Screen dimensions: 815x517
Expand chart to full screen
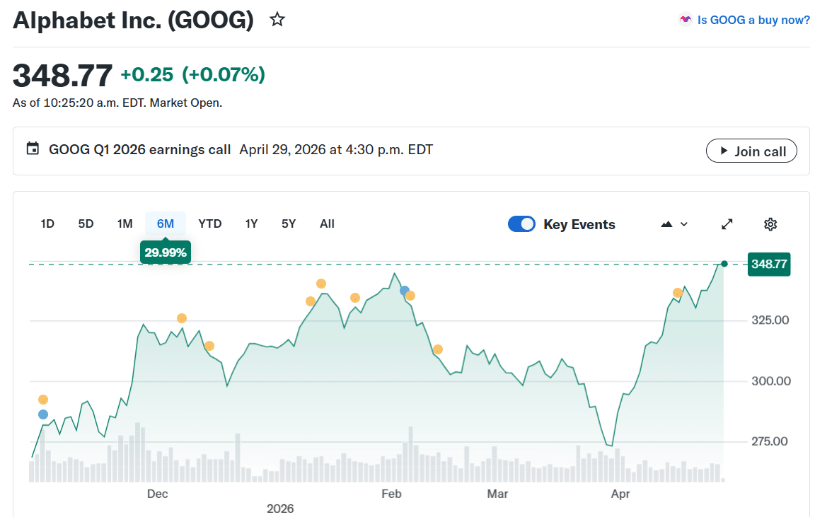point(727,224)
